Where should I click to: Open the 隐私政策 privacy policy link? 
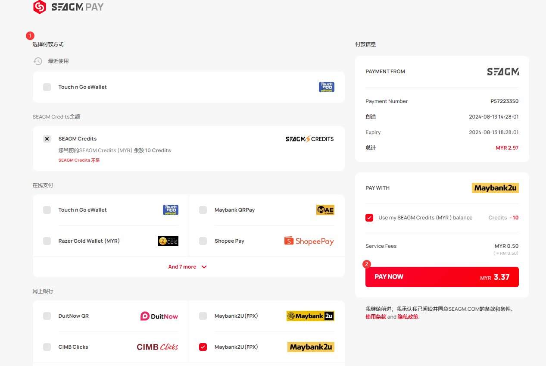click(x=408, y=317)
